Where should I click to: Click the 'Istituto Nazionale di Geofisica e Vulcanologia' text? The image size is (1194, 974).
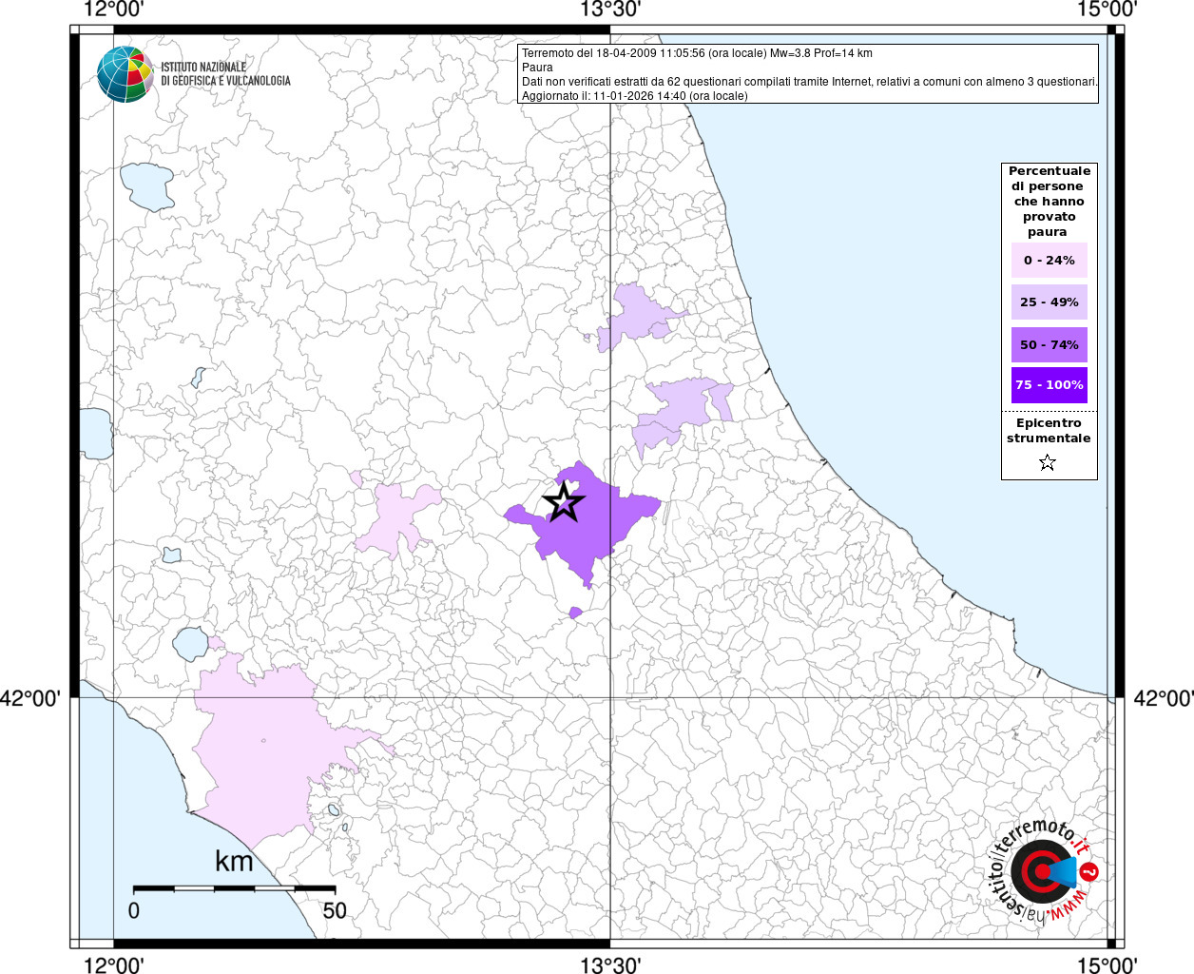tap(225, 74)
